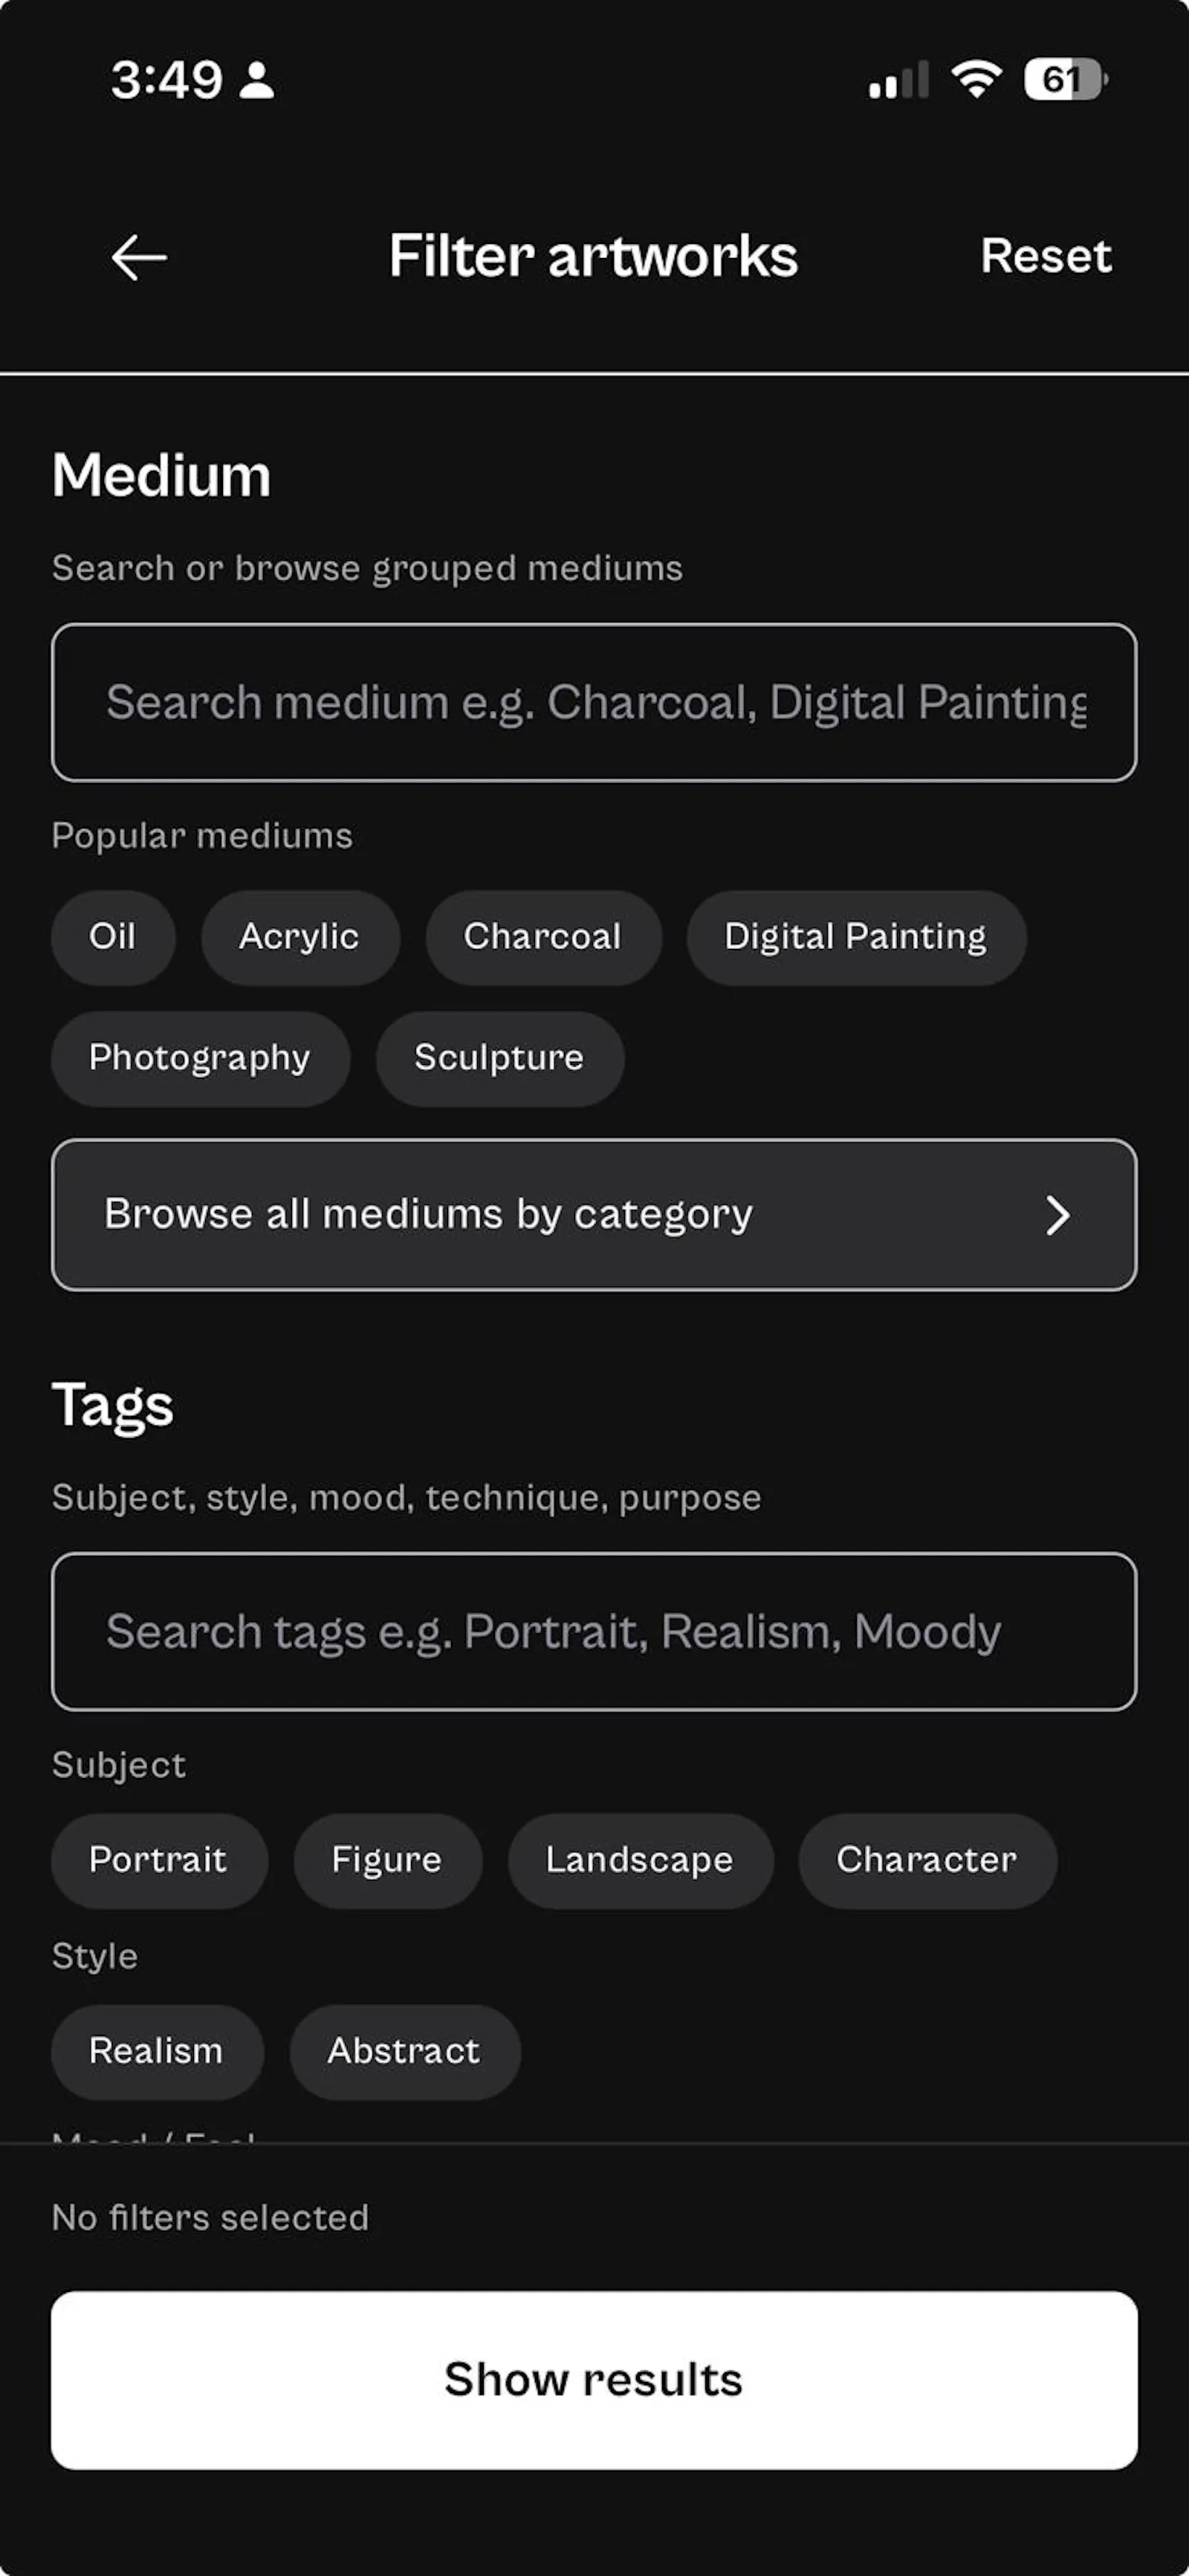Screen dimensions: 1189x2576
Task: Tap the Wi-Fi status icon
Action: (x=976, y=79)
